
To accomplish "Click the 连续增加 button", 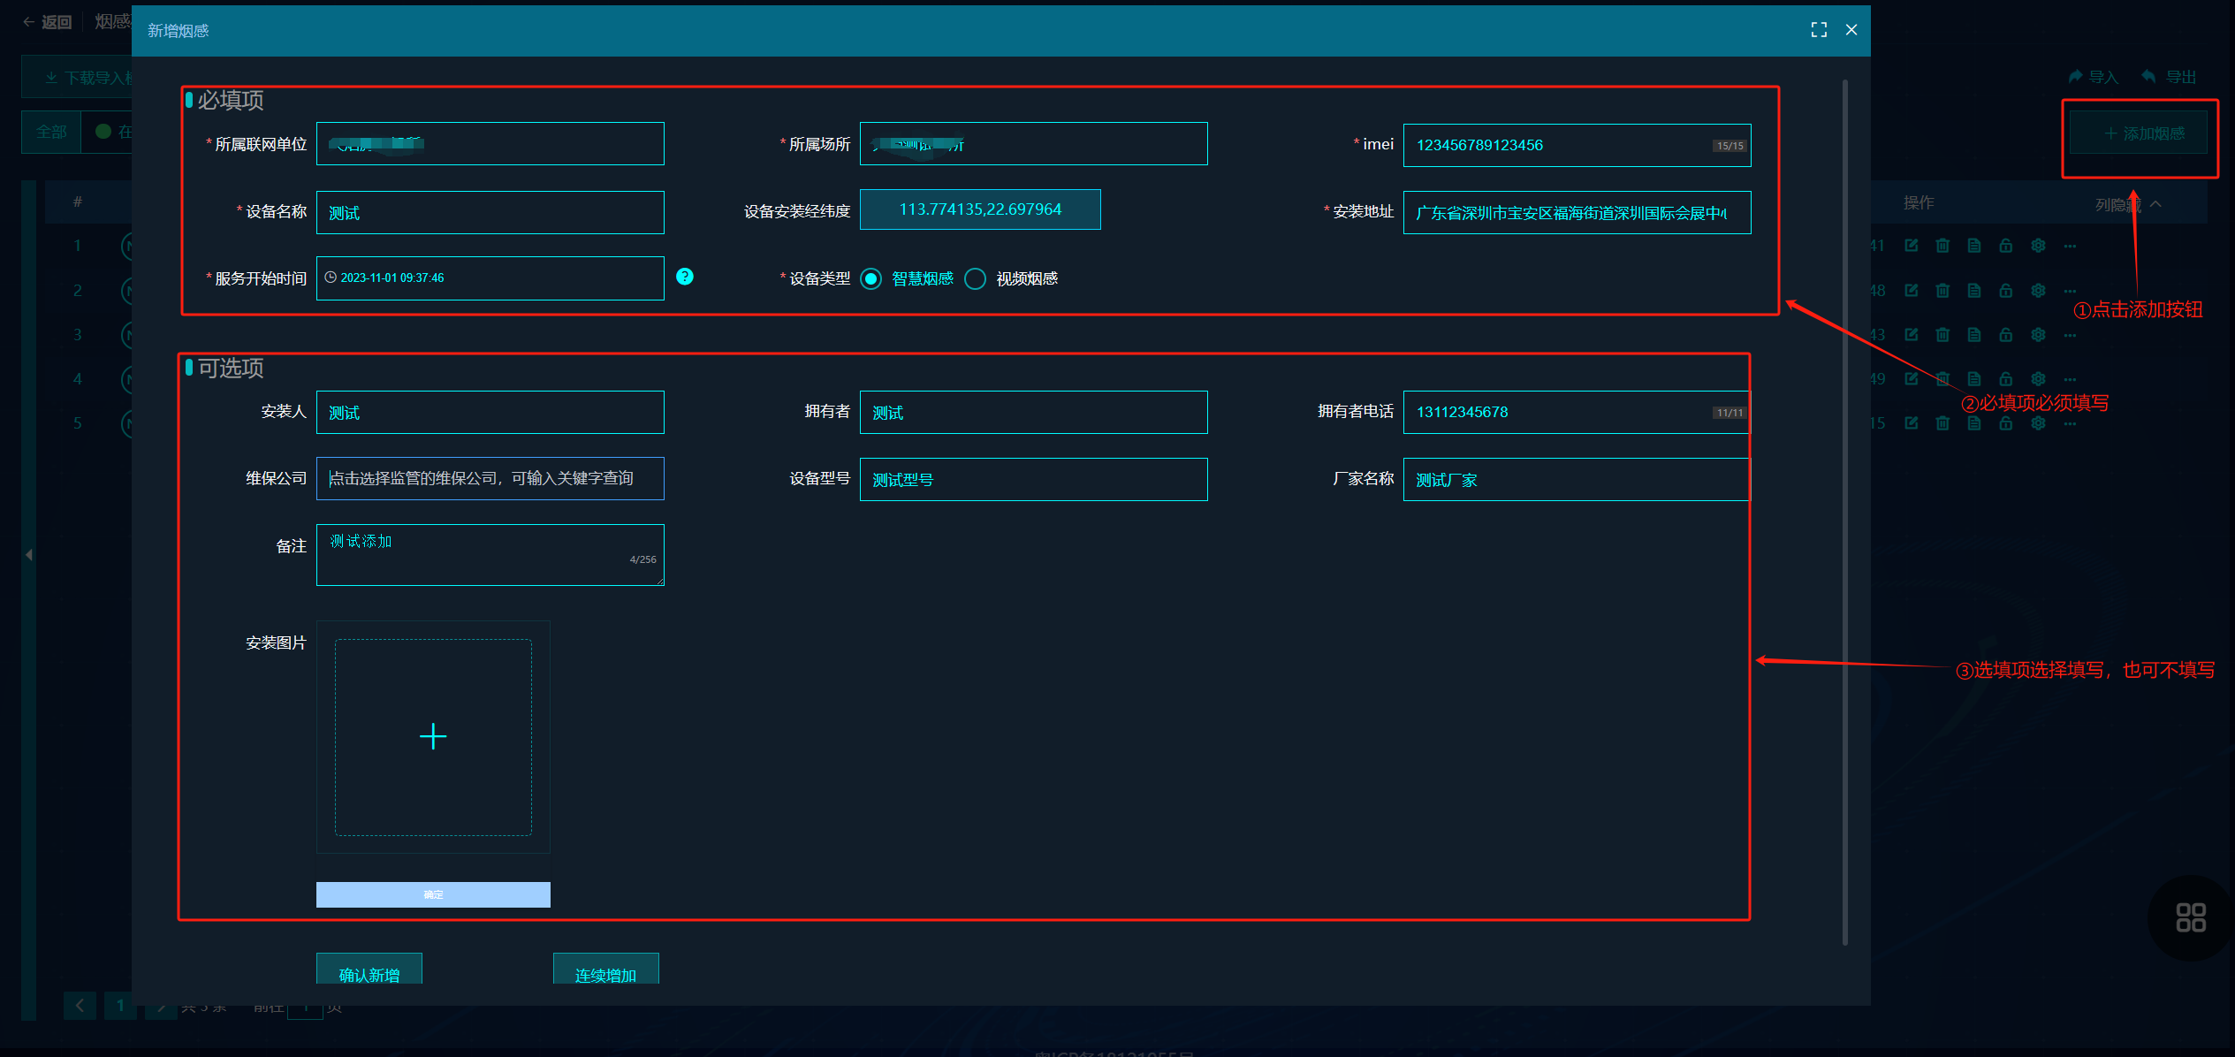I will click(606, 970).
